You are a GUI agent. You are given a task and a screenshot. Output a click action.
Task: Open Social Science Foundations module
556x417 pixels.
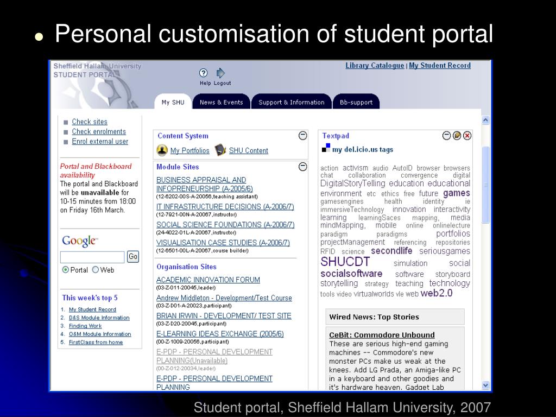pyautogui.click(x=225, y=225)
